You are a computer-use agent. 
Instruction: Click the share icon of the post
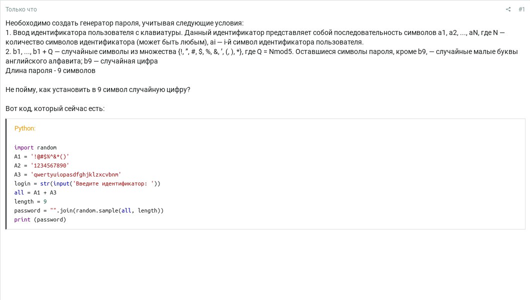508,9
